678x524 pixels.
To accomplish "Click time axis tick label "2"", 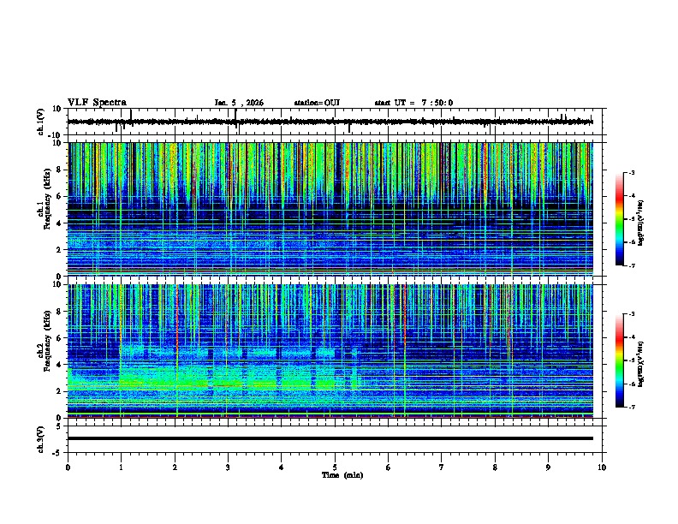I will (175, 467).
